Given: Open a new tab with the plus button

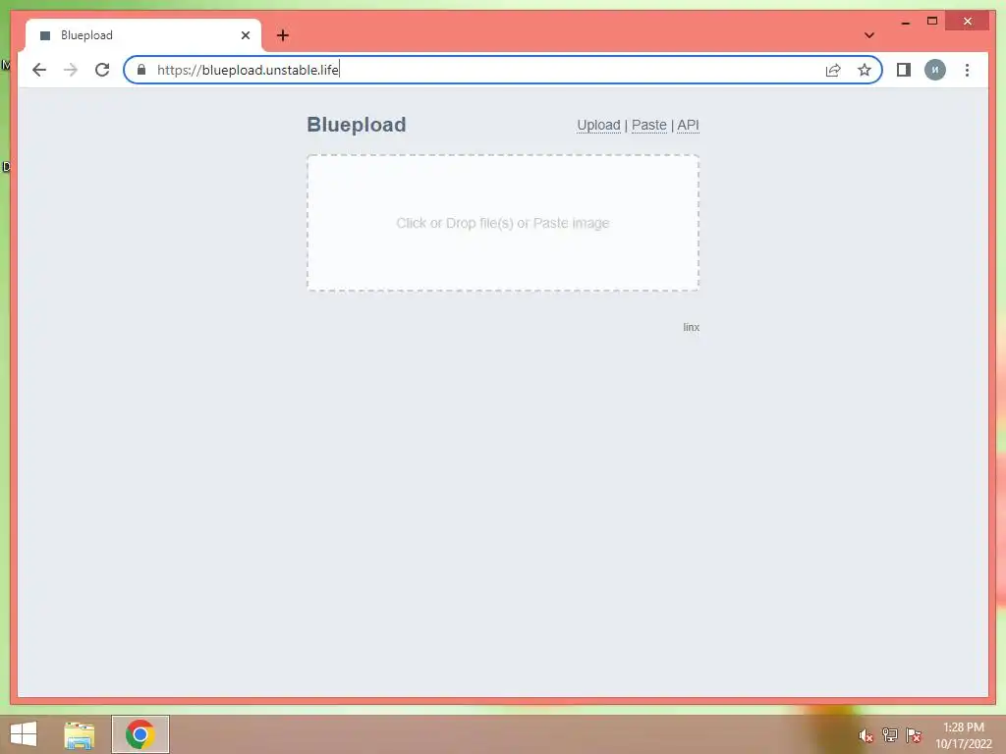Looking at the screenshot, I should (283, 35).
